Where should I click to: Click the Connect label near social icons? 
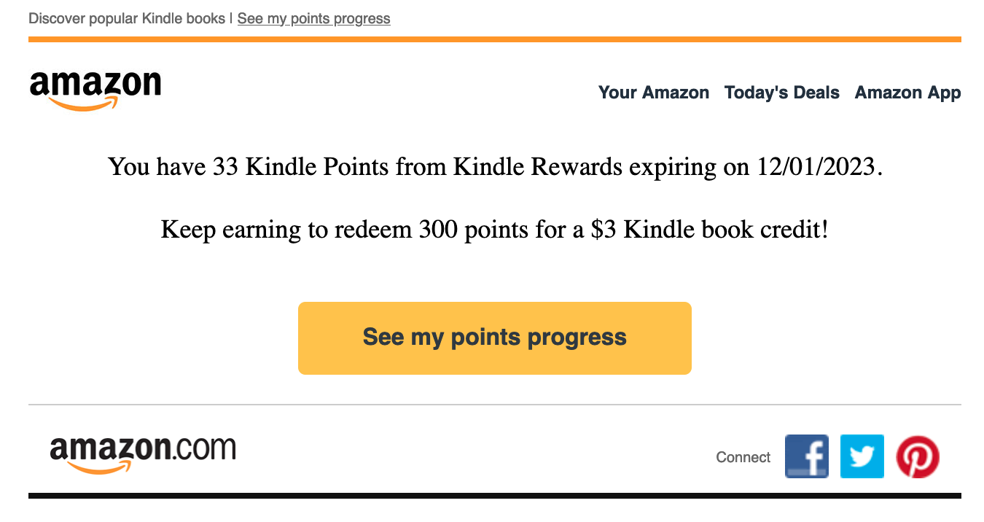coord(743,457)
